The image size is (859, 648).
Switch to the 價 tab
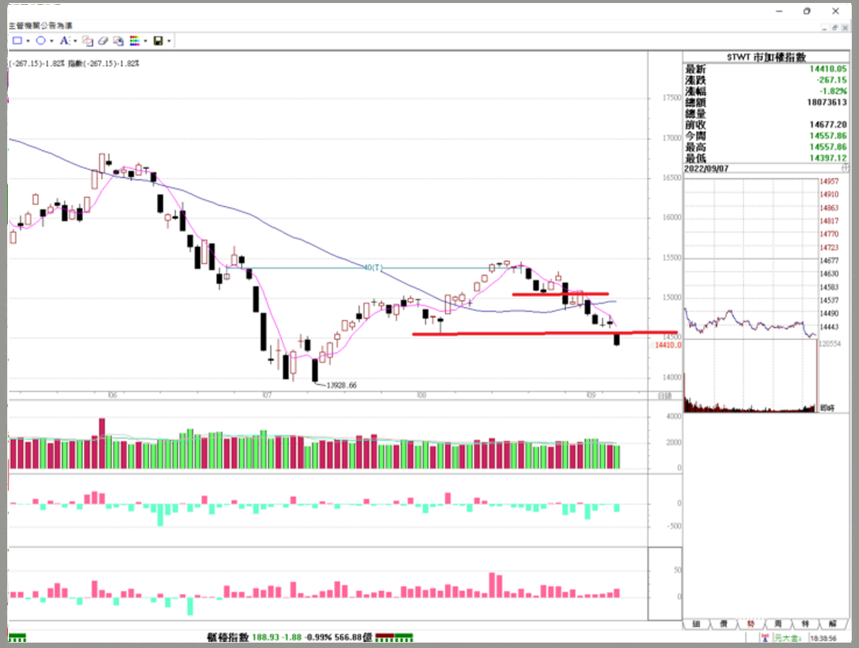click(x=723, y=624)
